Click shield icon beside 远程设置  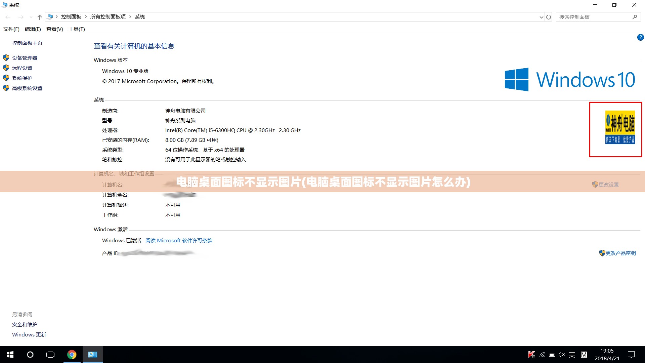[x=6, y=68]
